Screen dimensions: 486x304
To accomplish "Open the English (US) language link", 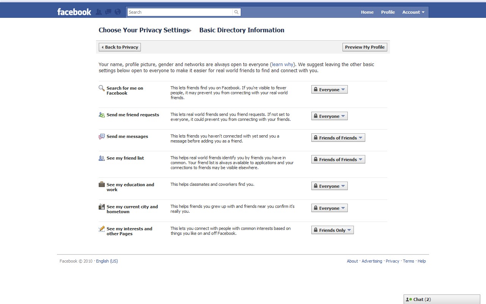I will coord(107,261).
